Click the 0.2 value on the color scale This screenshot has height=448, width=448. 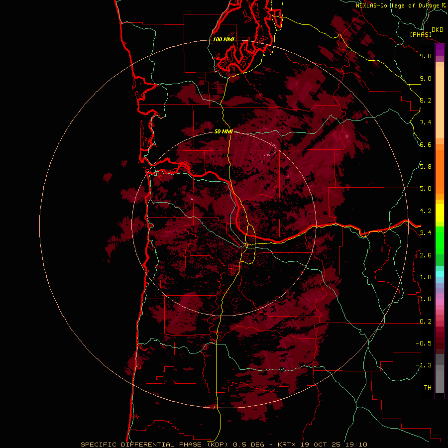pyautogui.click(x=426, y=322)
